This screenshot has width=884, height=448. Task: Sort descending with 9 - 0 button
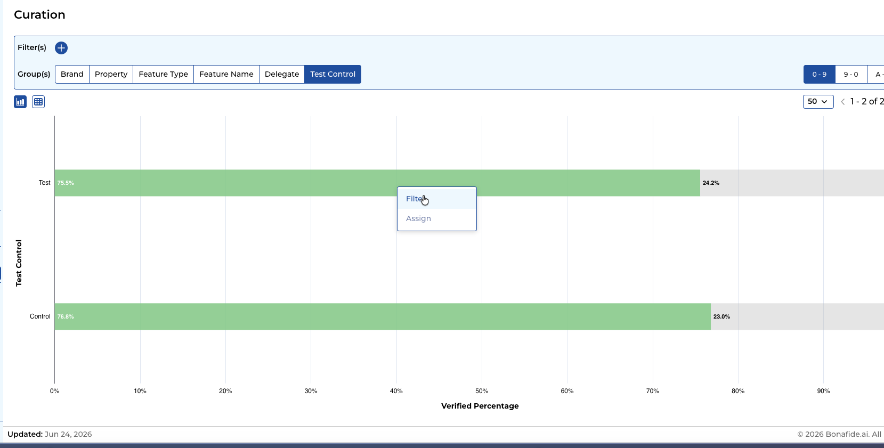click(851, 74)
